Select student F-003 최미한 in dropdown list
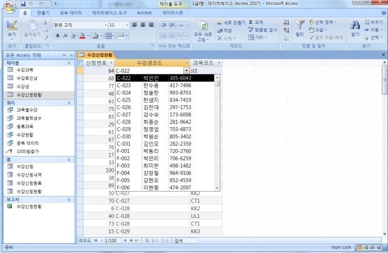The image size is (388, 253). point(166,165)
